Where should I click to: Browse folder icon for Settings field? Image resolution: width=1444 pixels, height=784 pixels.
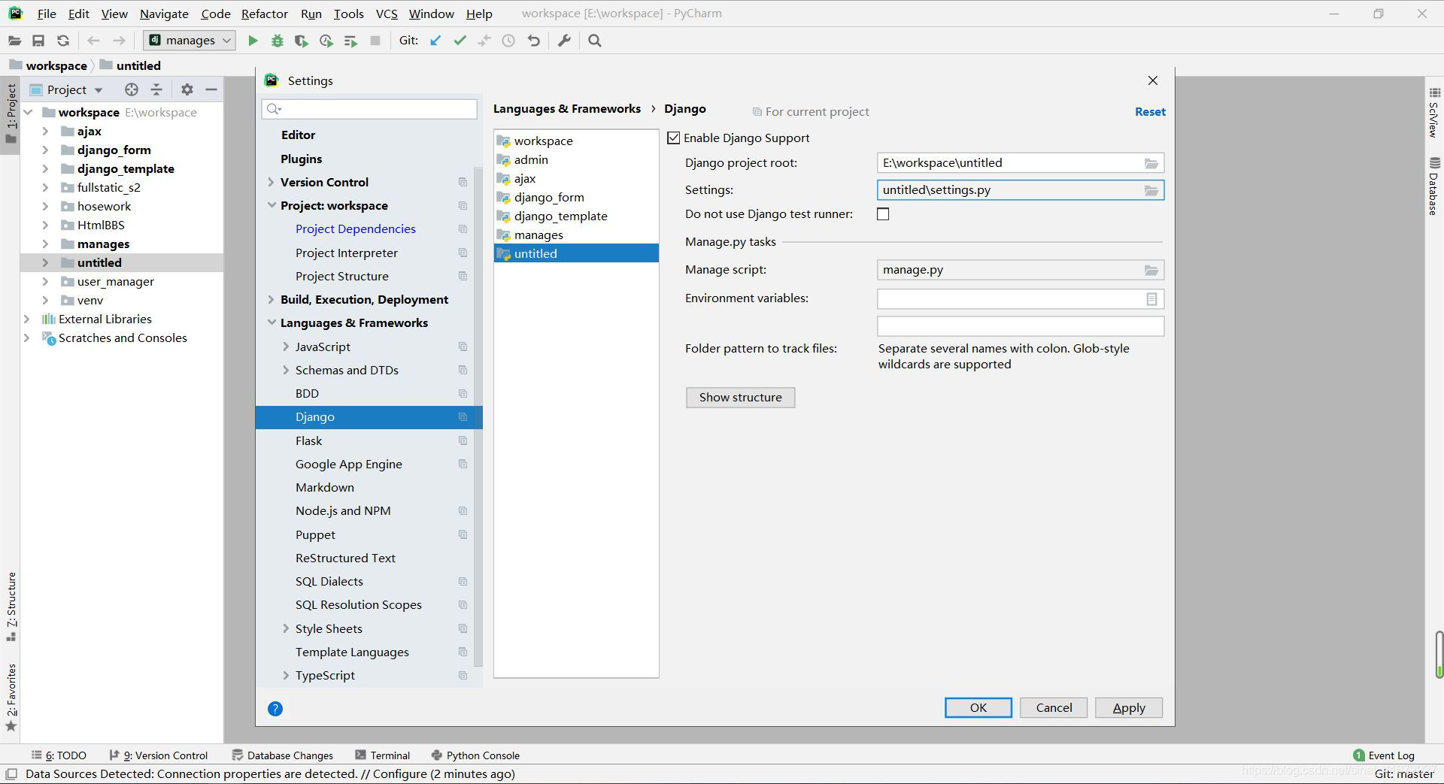pos(1151,190)
